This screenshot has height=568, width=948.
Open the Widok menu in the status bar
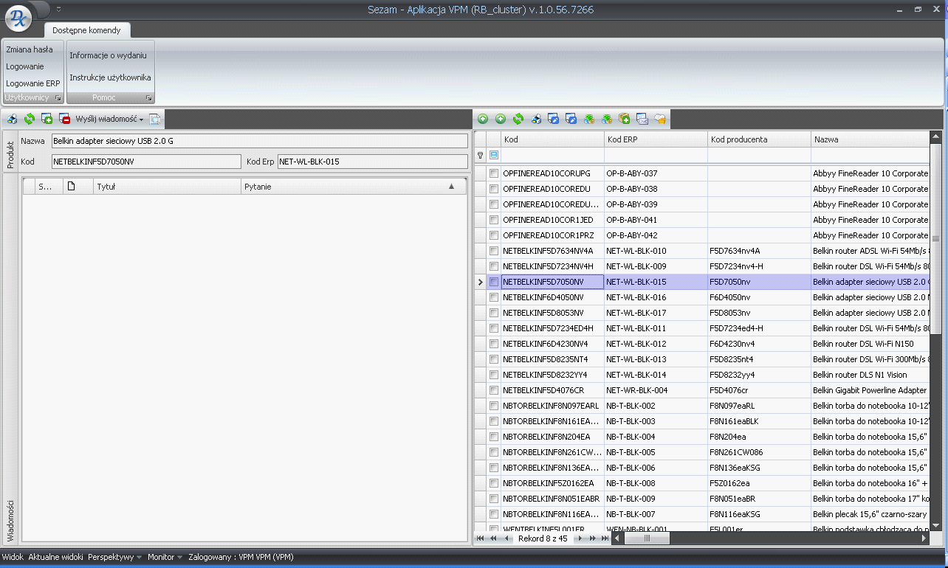(13, 557)
